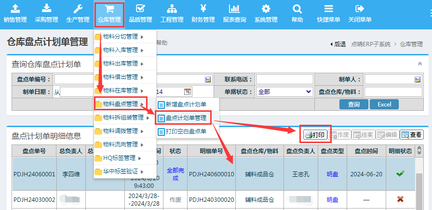Expand the 物料调拨管理 submenu

pyautogui.click(x=121, y=131)
